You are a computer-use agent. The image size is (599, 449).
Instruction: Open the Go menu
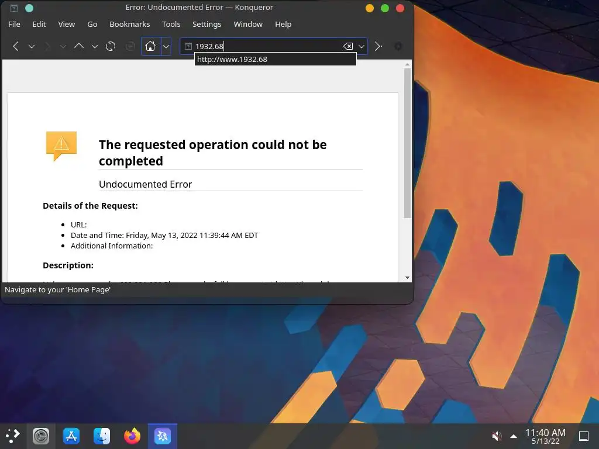pyautogui.click(x=92, y=24)
